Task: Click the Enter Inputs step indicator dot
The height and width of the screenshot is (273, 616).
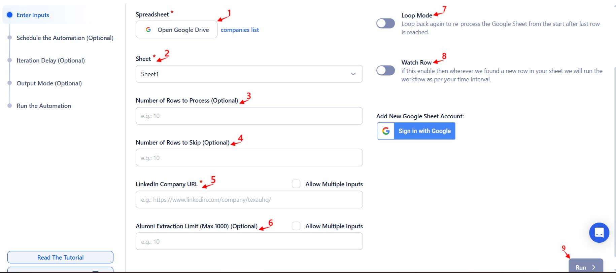Action: [x=10, y=15]
